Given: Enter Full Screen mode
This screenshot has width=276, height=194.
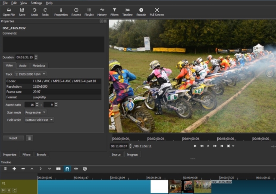Looking at the screenshot, I should pyautogui.click(x=157, y=12).
